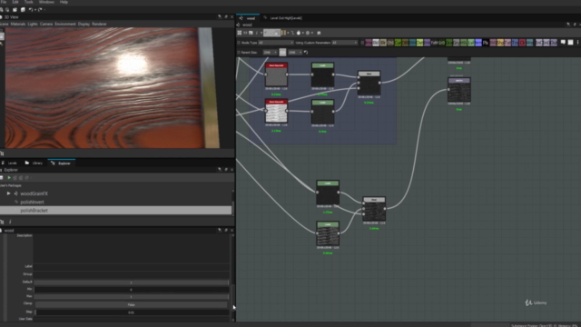581x327 pixels.
Task: Toggle the Node Type filter checkbox
Action: [239, 43]
